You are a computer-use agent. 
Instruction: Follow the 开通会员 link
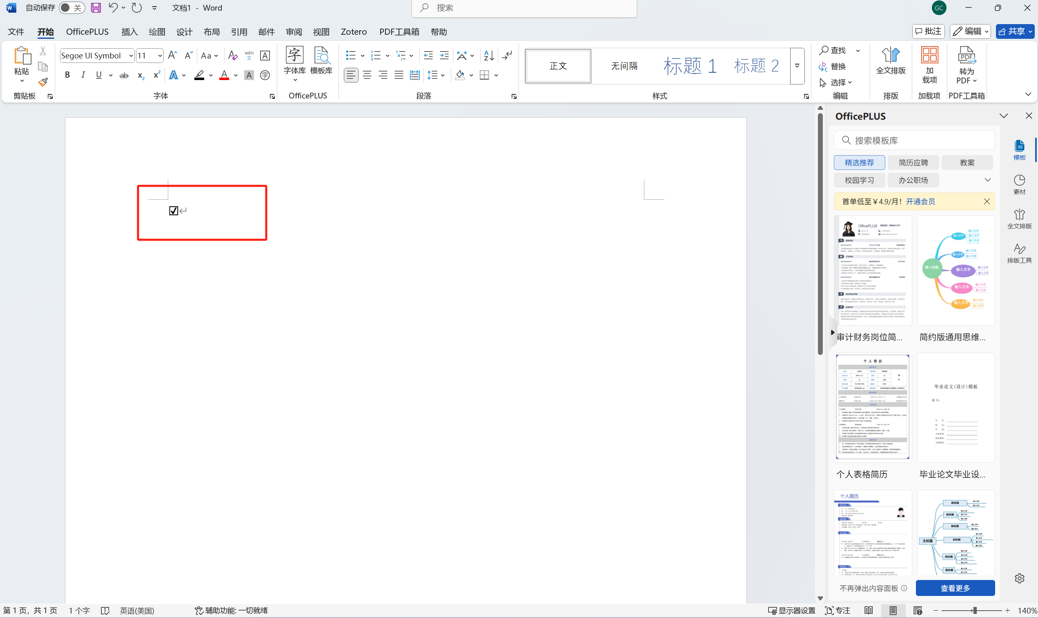(920, 201)
